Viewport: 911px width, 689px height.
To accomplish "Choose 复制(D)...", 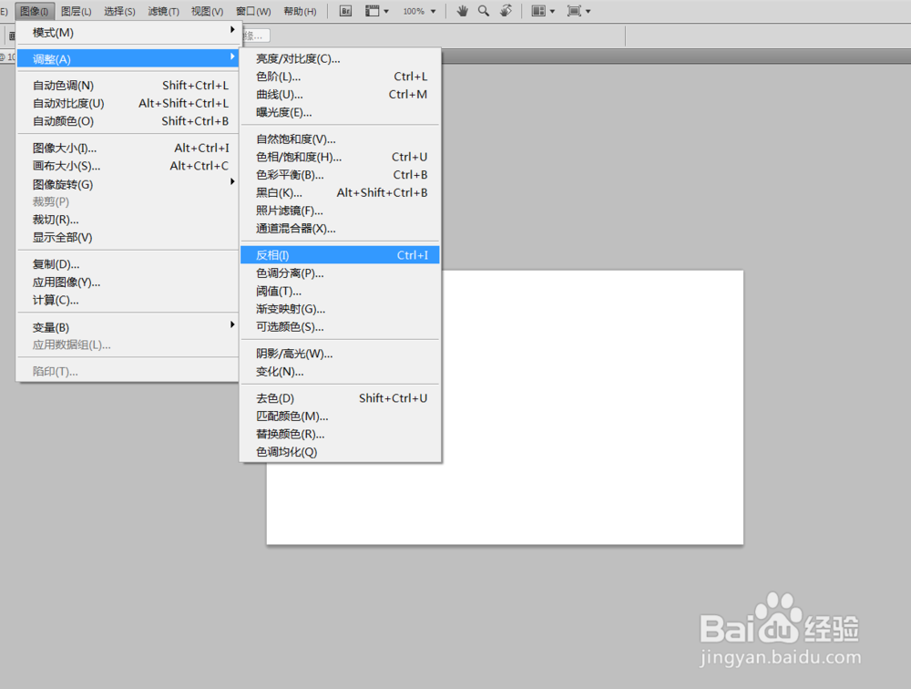I will pos(128,264).
